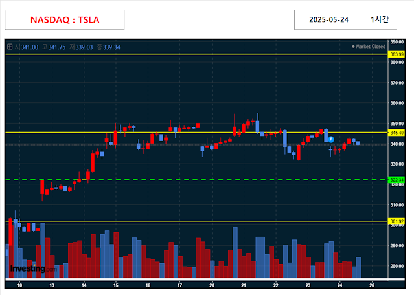Click the 350.00 price axis label
Viewport: 414px width, 295px height.
tap(397, 124)
